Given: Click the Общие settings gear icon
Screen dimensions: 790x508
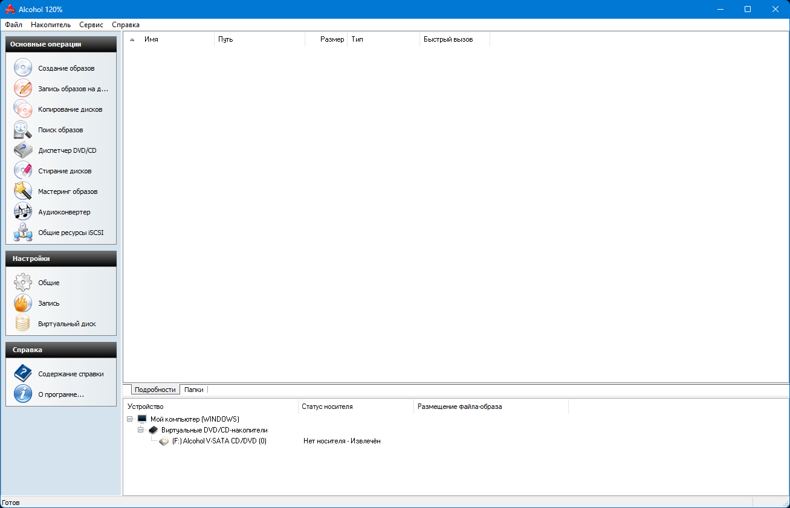Looking at the screenshot, I should 23,282.
